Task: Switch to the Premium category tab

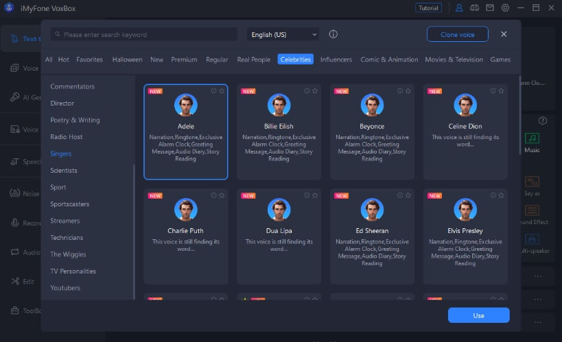Action: point(184,60)
